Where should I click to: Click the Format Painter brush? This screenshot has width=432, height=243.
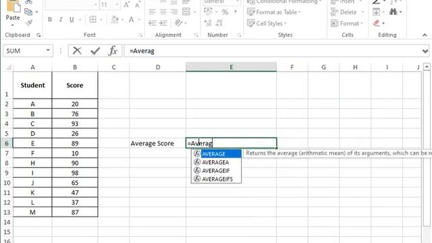28,23
